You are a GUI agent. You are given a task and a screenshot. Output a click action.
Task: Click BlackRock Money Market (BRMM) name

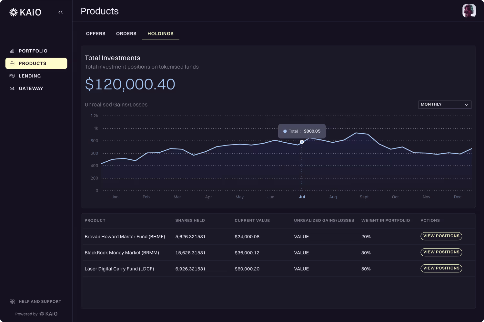point(122,253)
